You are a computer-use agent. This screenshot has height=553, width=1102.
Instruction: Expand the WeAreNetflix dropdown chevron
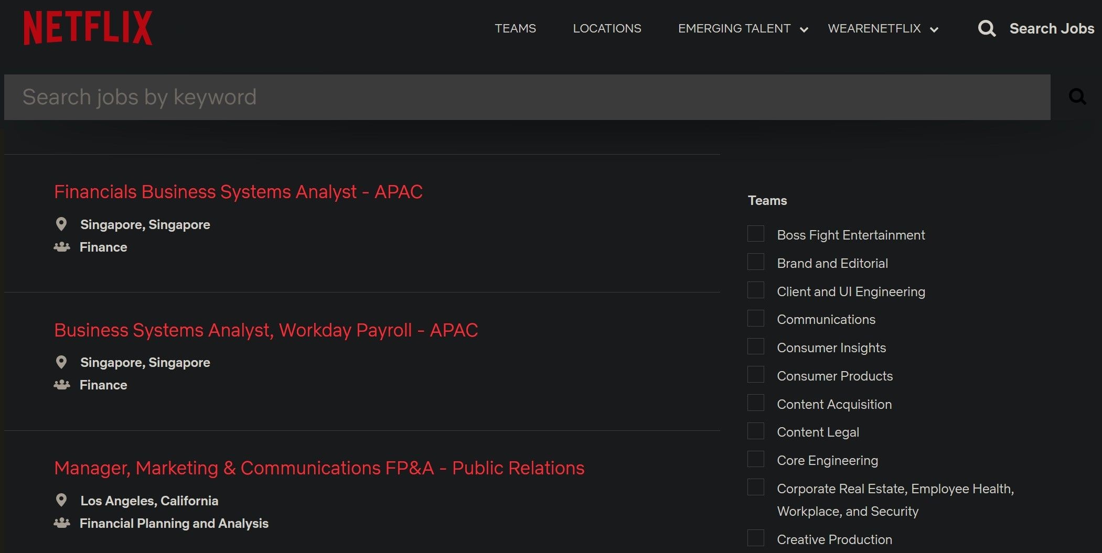pyautogui.click(x=934, y=30)
